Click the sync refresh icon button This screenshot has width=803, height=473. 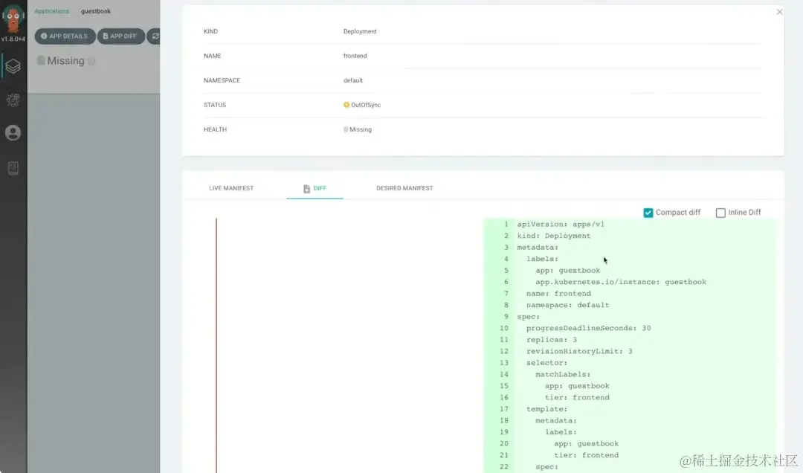pos(155,36)
